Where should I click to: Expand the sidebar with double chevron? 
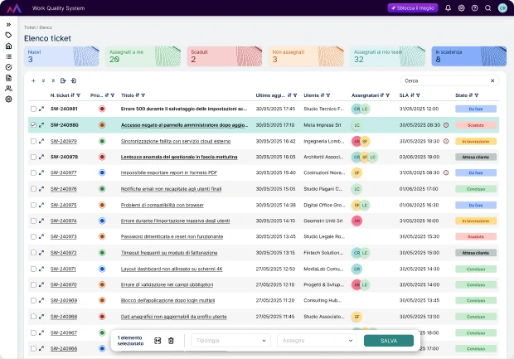(8, 24)
